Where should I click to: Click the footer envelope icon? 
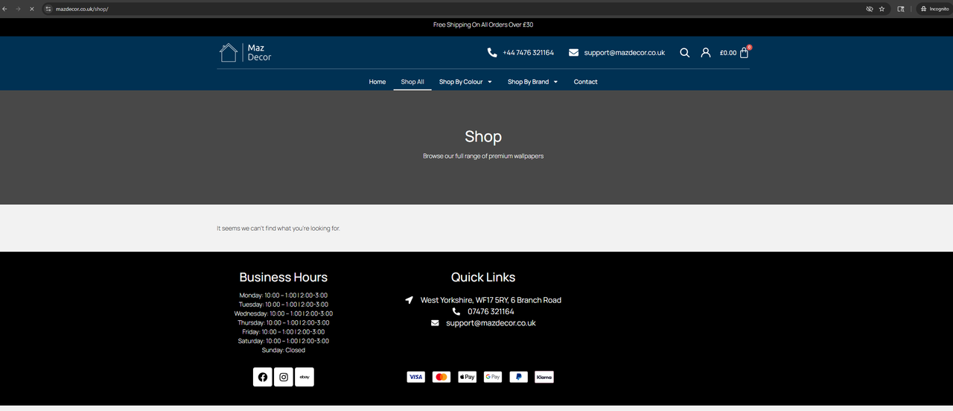435,323
